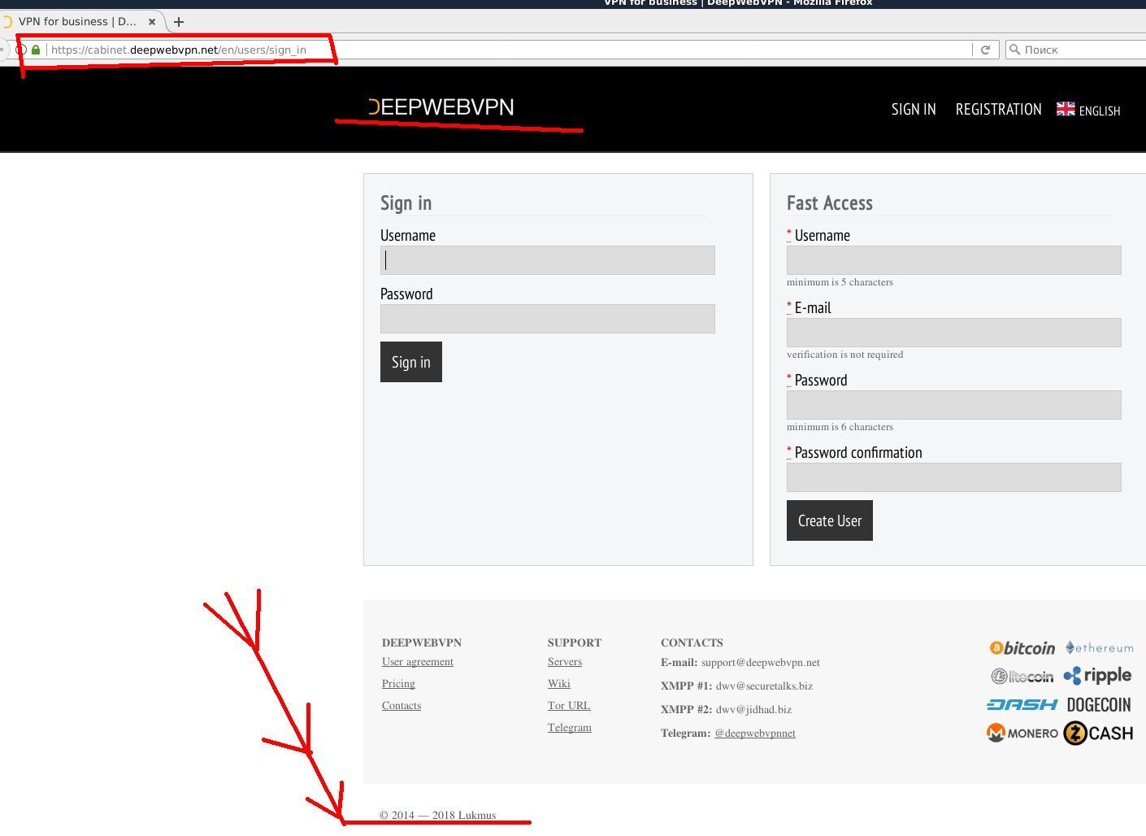
Task: Click the DEEPWEBVPN logo
Action: pos(441,107)
